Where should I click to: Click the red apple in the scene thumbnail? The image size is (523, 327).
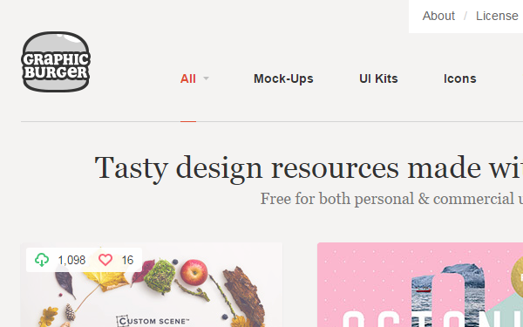[194, 272]
